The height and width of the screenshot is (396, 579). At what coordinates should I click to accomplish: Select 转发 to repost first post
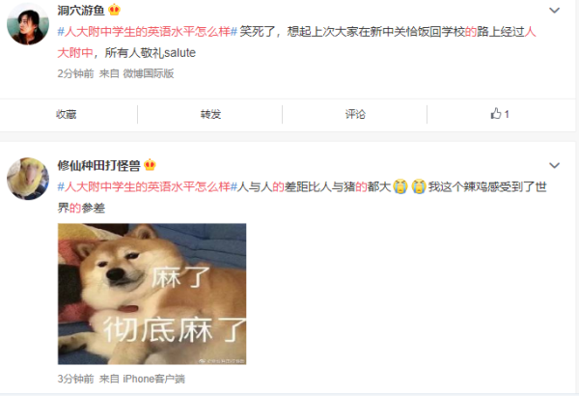[210, 114]
